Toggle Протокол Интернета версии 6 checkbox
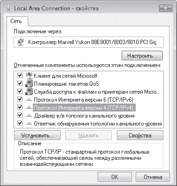 [x=20, y=99]
